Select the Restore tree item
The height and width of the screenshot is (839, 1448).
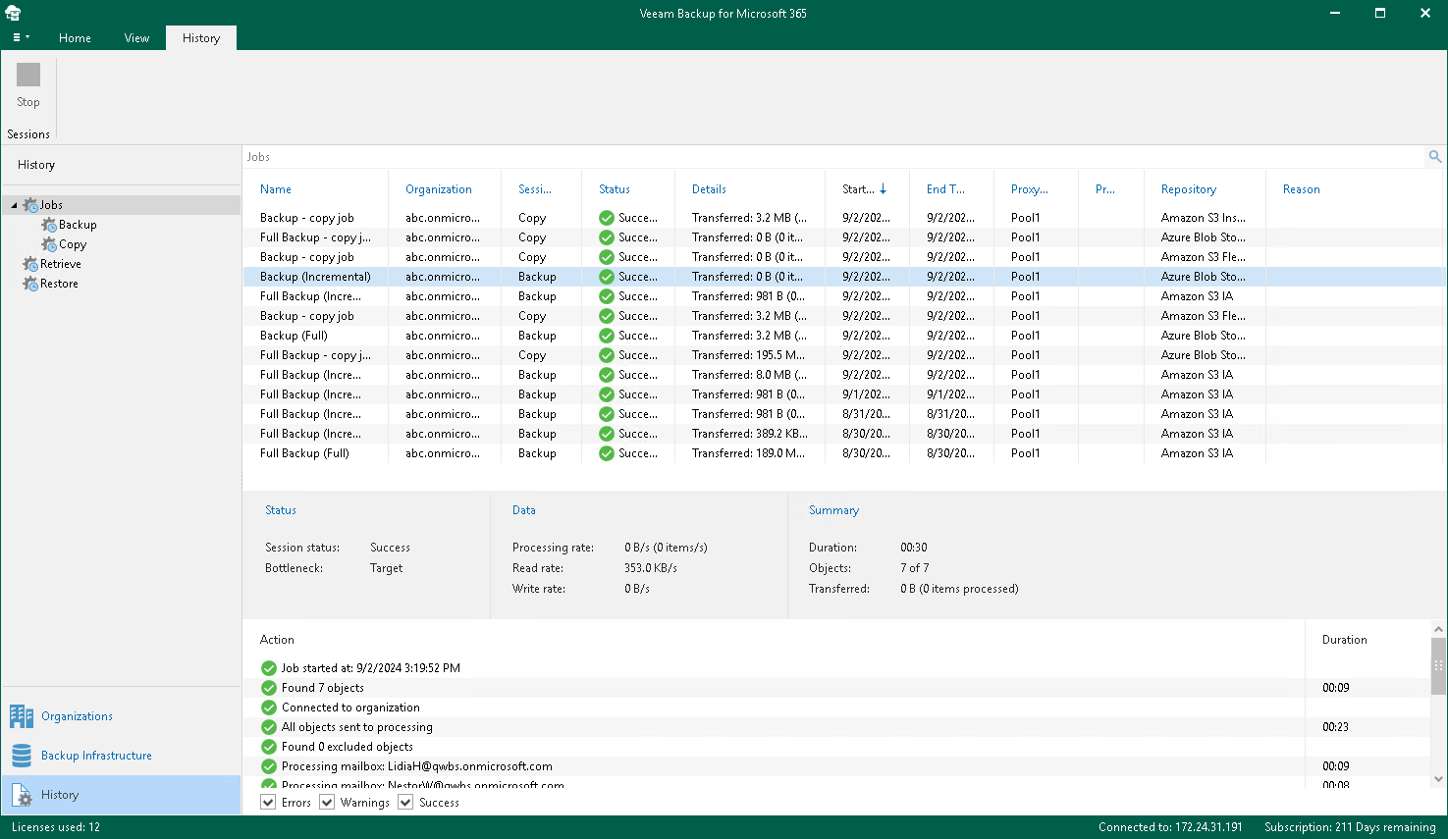point(59,284)
